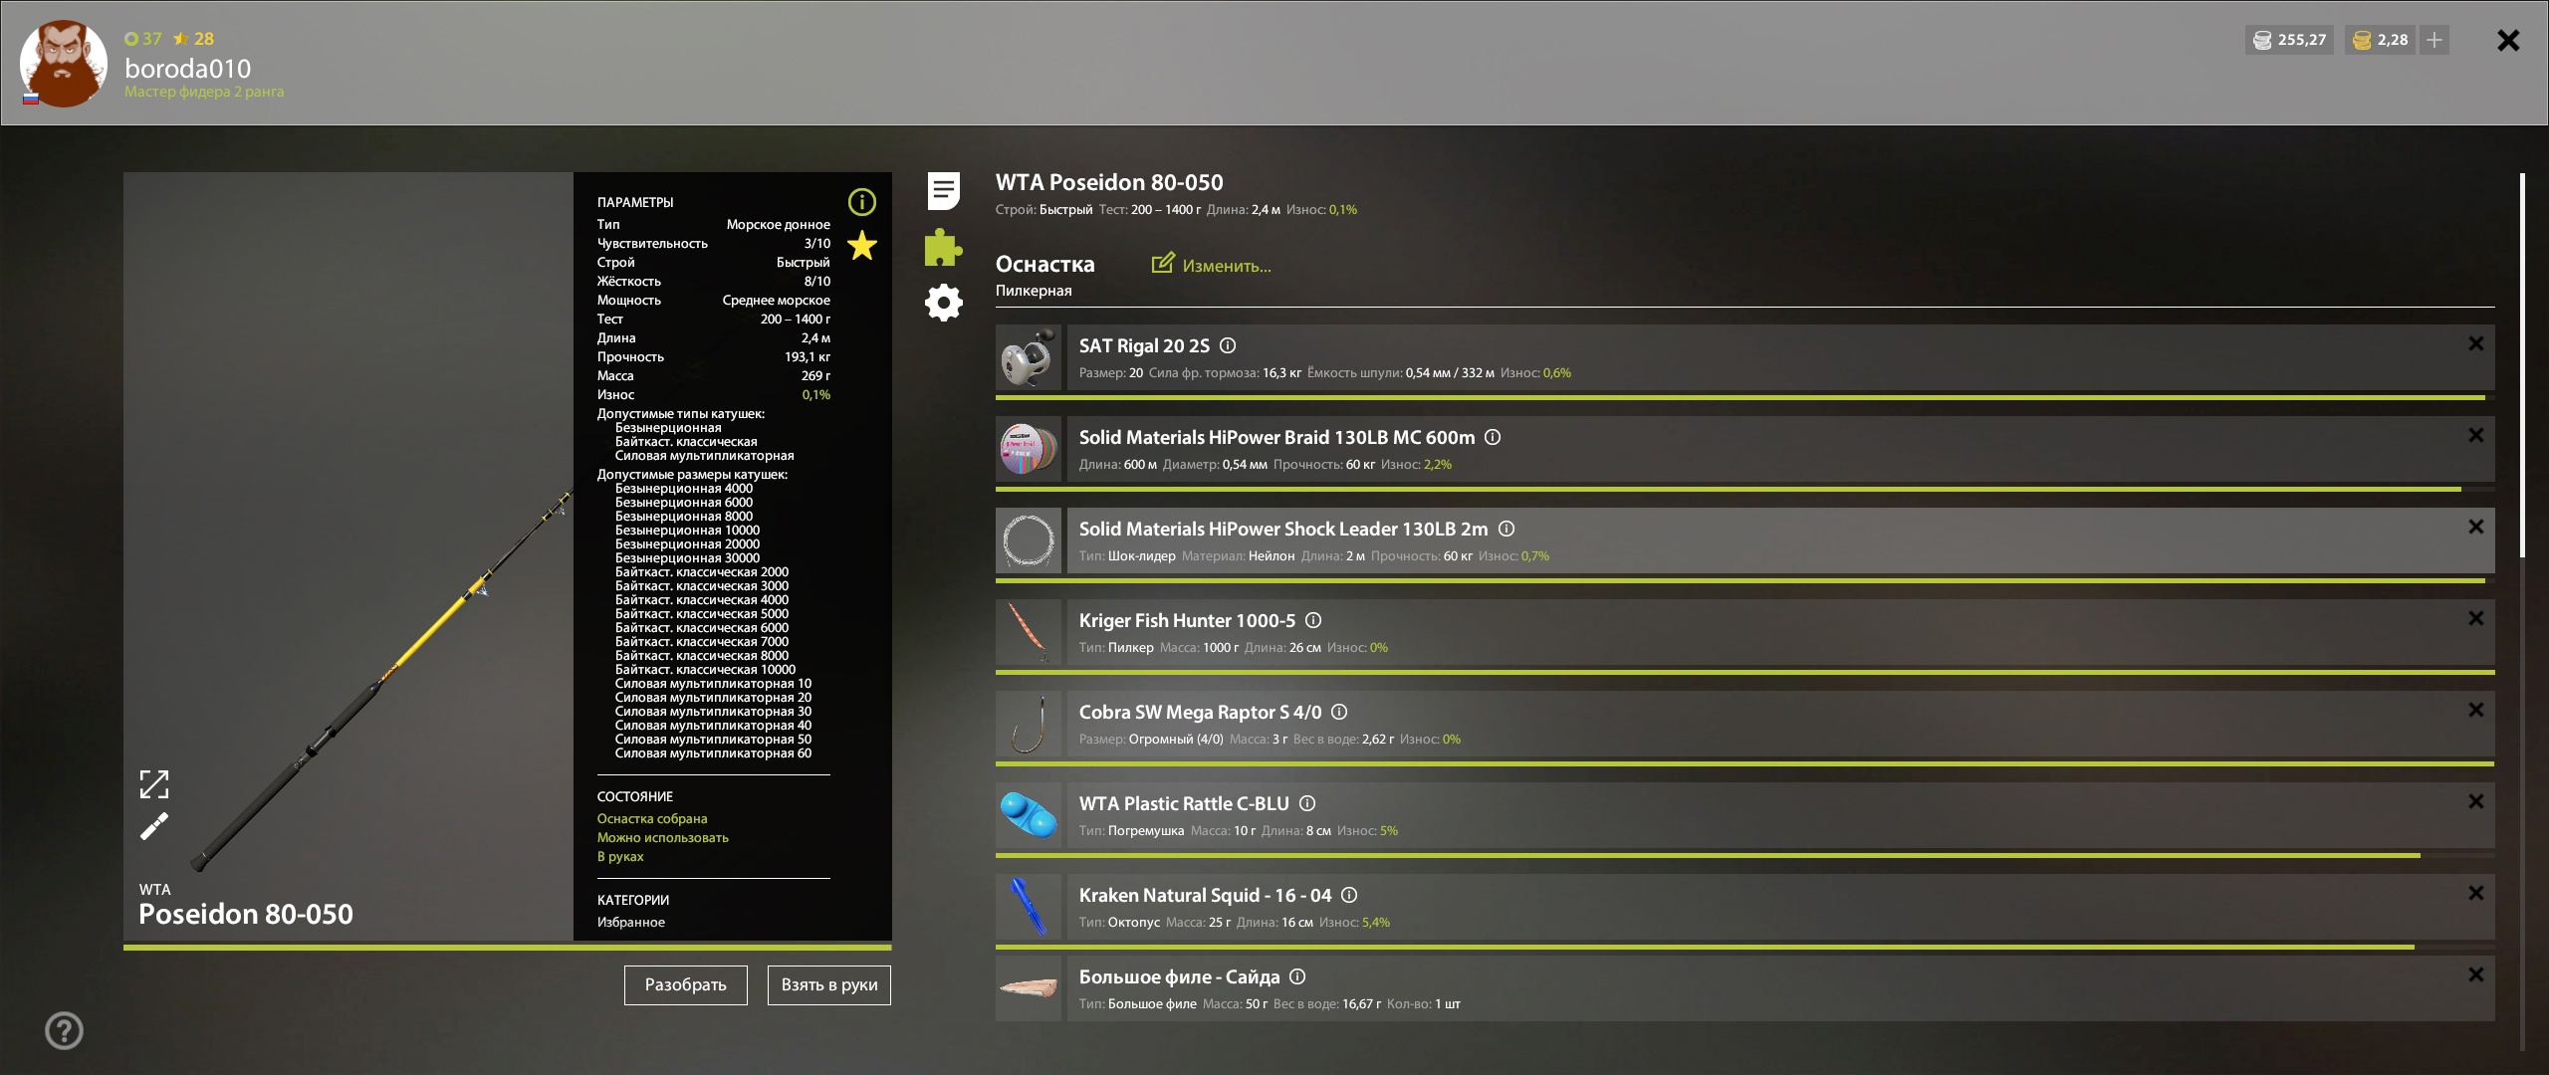The width and height of the screenshot is (2549, 1075).
Task: Remove HiPower Shock Leader from rig
Action: click(2476, 527)
